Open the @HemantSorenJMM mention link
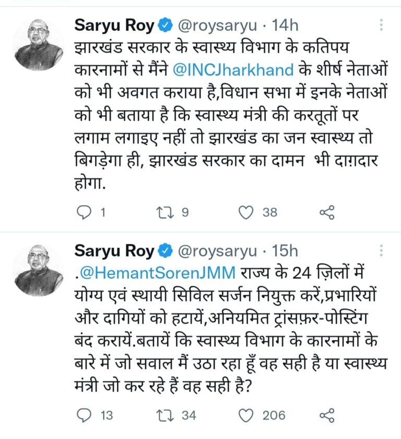The height and width of the screenshot is (439, 401). click(x=159, y=272)
